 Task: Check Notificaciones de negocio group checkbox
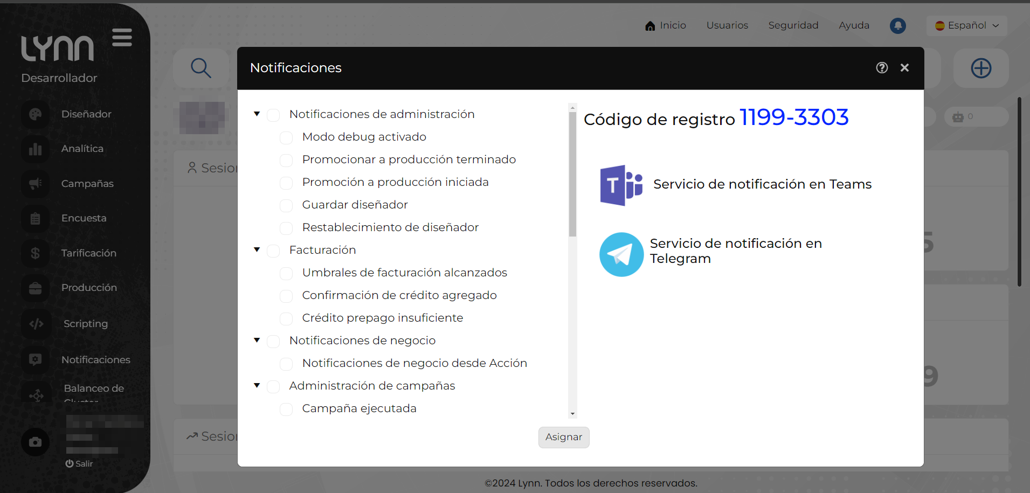click(273, 341)
